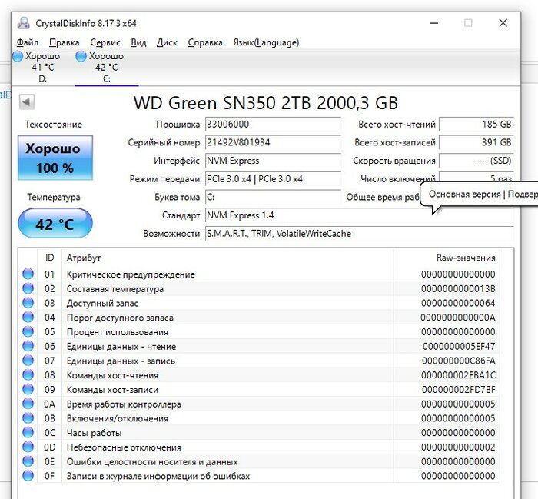538x499 pixels.
Task: Click the CrystalDiskInfo app icon in title bar
Action: [x=23, y=23]
